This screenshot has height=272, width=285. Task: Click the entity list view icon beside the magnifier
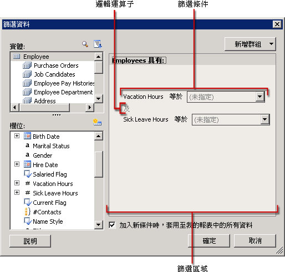(x=98, y=44)
